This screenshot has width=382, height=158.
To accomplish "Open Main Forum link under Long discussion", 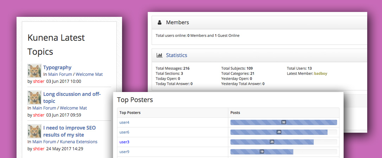I will [44, 108].
